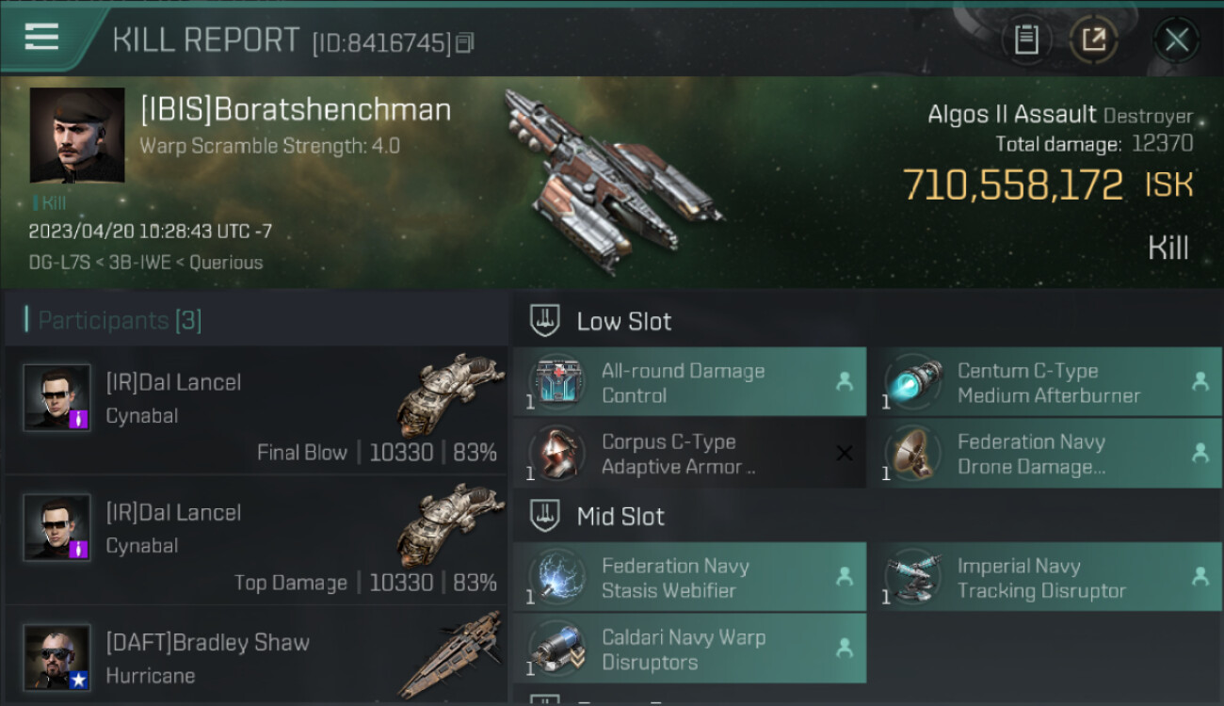Select the Federation Navy Stasis Webifier icon
Screen dimensions: 1224x706
pos(559,577)
